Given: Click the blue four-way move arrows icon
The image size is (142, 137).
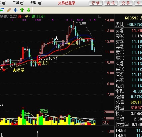Looking at the screenshot, I should (x=15, y=10).
